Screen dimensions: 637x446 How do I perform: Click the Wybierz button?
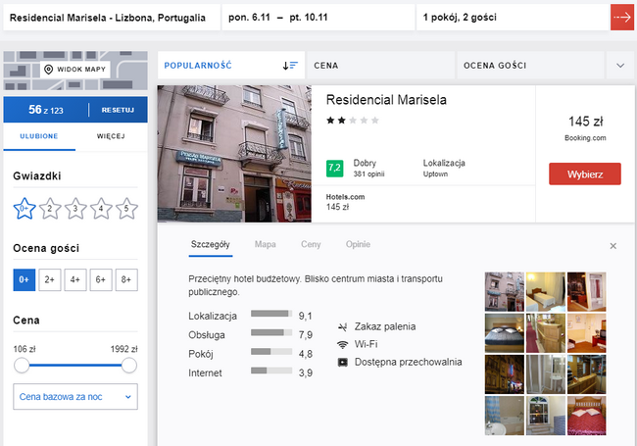pyautogui.click(x=584, y=173)
